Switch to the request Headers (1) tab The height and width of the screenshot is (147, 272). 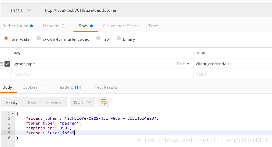tap(55, 26)
